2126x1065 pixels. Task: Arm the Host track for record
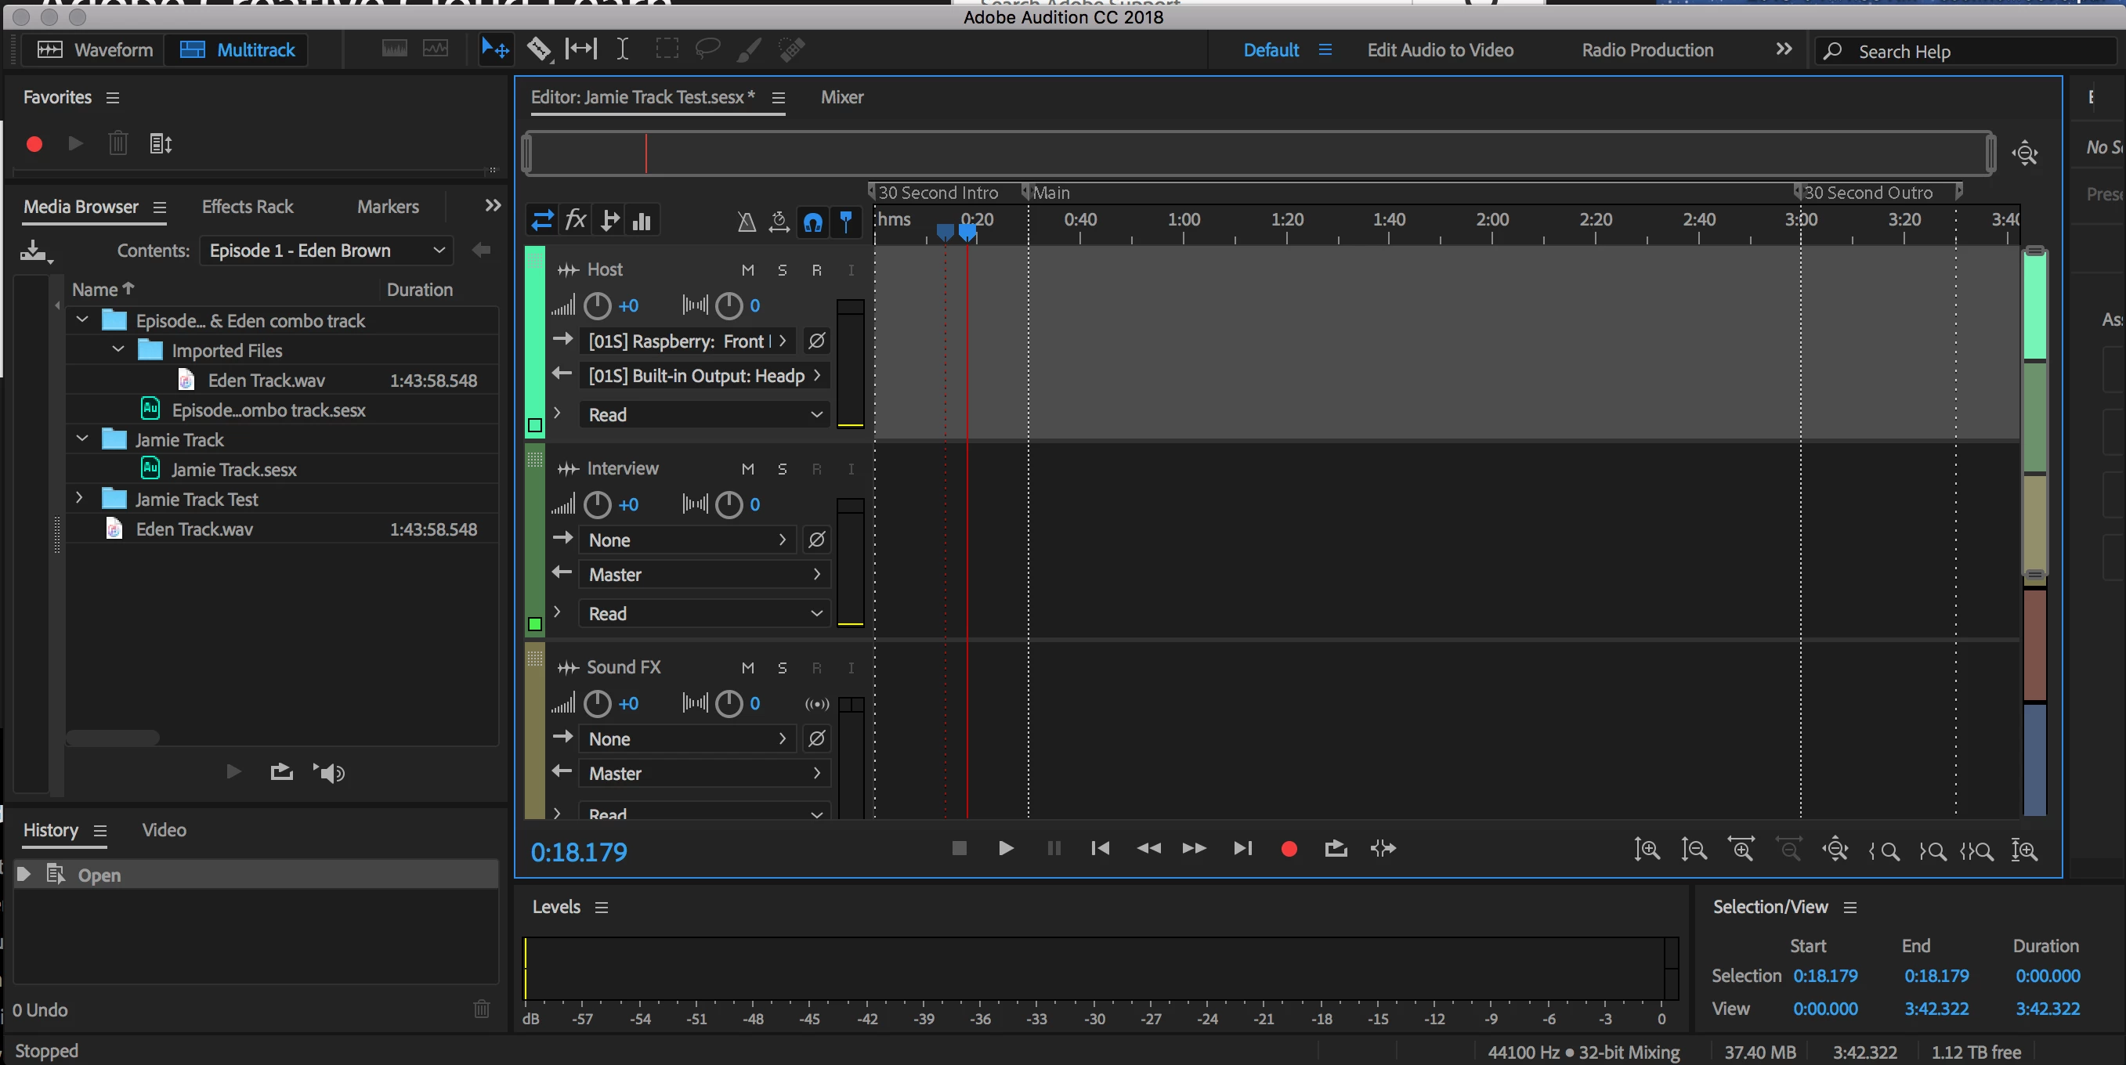(x=816, y=269)
